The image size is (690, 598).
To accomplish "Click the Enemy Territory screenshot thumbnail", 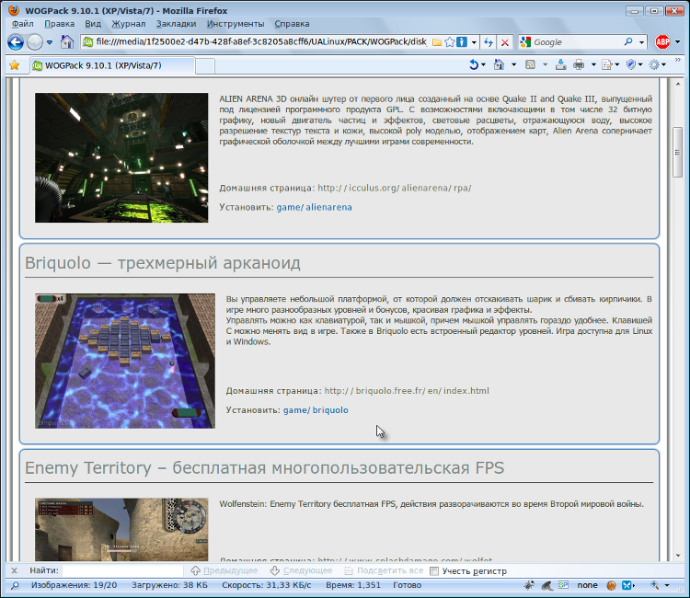I will coord(121,529).
